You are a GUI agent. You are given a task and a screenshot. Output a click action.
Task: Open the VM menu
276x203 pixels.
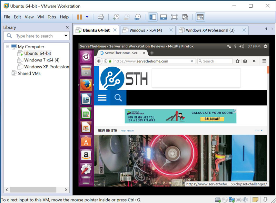tap(40, 17)
